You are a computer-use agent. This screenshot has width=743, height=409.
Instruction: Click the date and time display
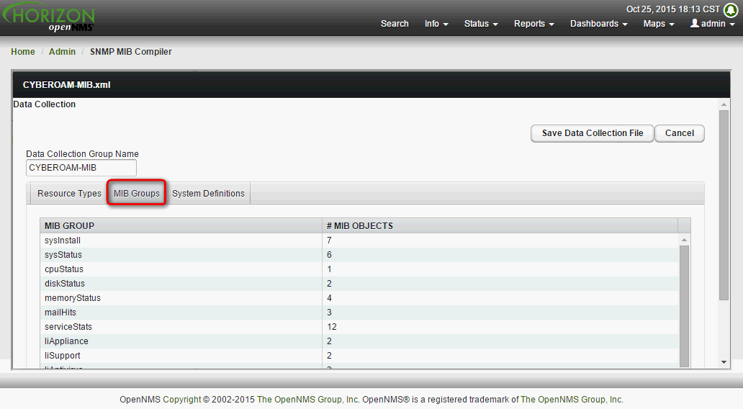[673, 9]
